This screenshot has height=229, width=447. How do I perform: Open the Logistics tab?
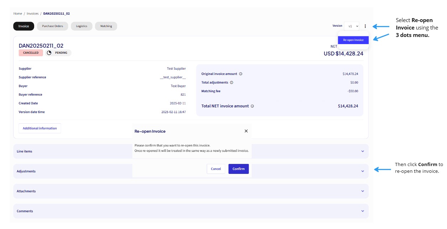pos(81,26)
